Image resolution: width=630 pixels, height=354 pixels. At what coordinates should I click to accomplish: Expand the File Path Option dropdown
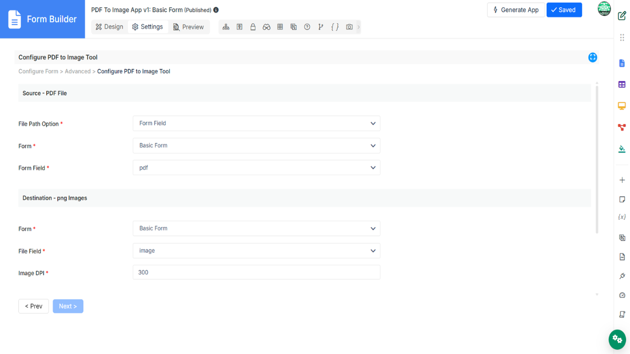coord(256,123)
